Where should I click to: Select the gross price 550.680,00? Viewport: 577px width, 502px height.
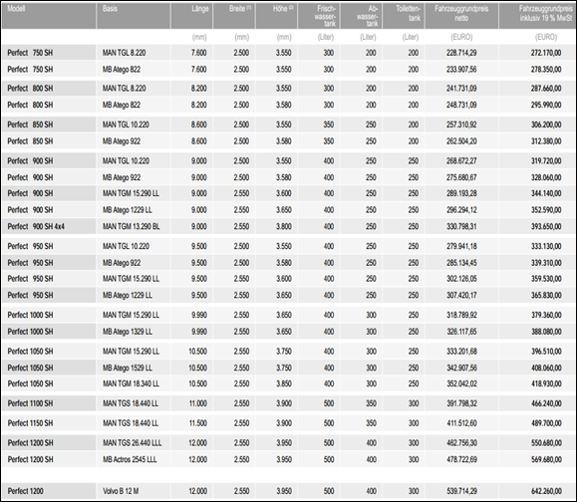[x=546, y=443]
